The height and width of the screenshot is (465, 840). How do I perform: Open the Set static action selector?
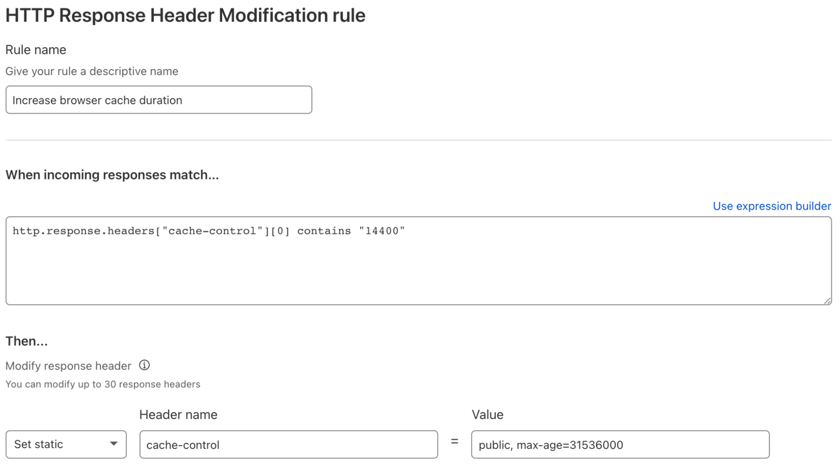click(66, 444)
